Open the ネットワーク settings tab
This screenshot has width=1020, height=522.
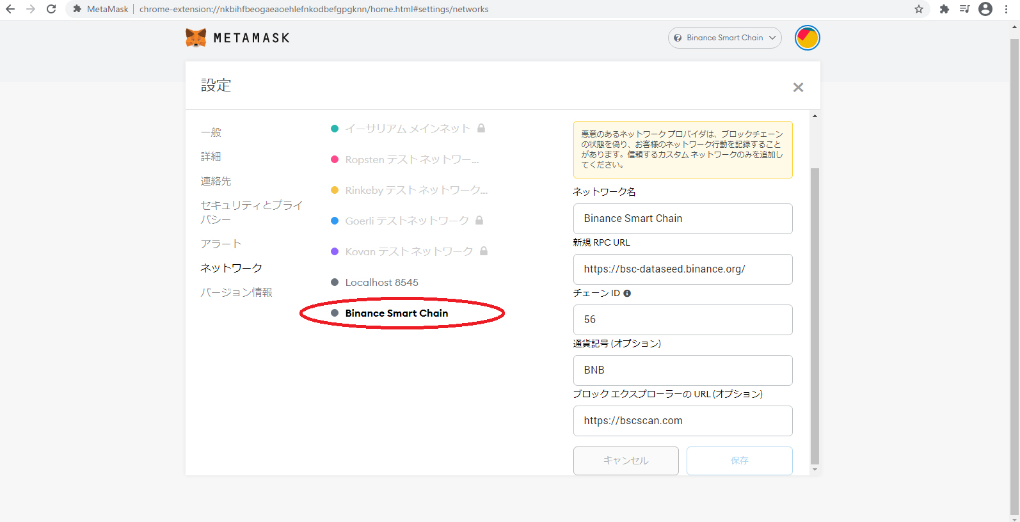232,268
